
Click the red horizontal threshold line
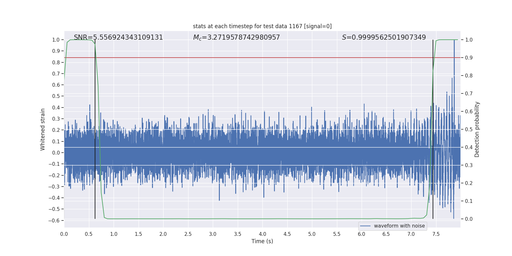point(256,58)
